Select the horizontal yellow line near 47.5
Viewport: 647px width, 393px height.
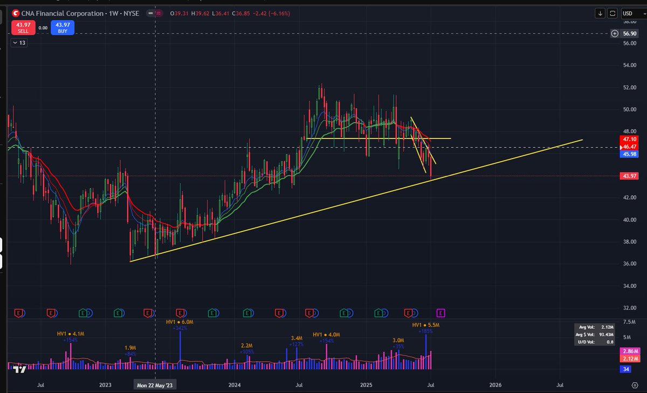(377, 139)
